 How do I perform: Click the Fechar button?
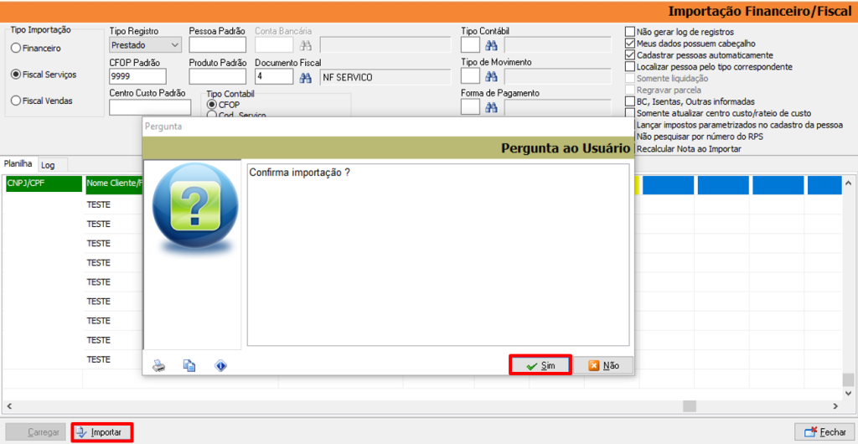(824, 432)
